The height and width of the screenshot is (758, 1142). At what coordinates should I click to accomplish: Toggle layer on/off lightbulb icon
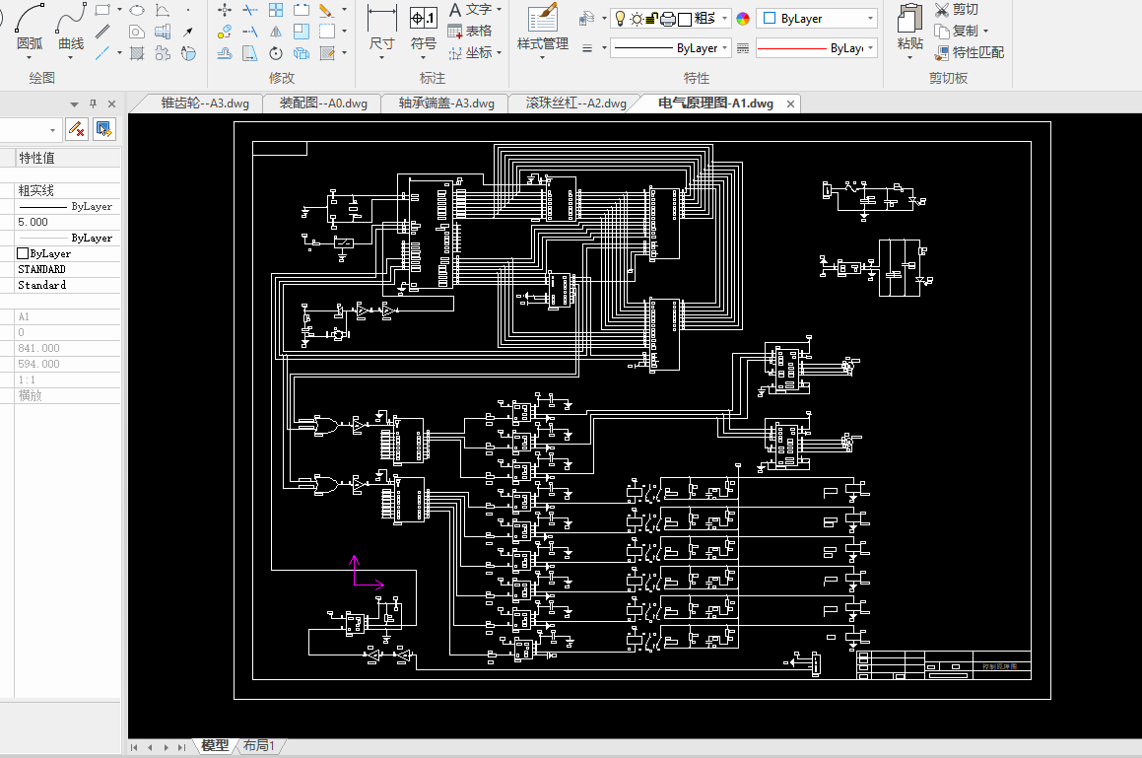620,19
